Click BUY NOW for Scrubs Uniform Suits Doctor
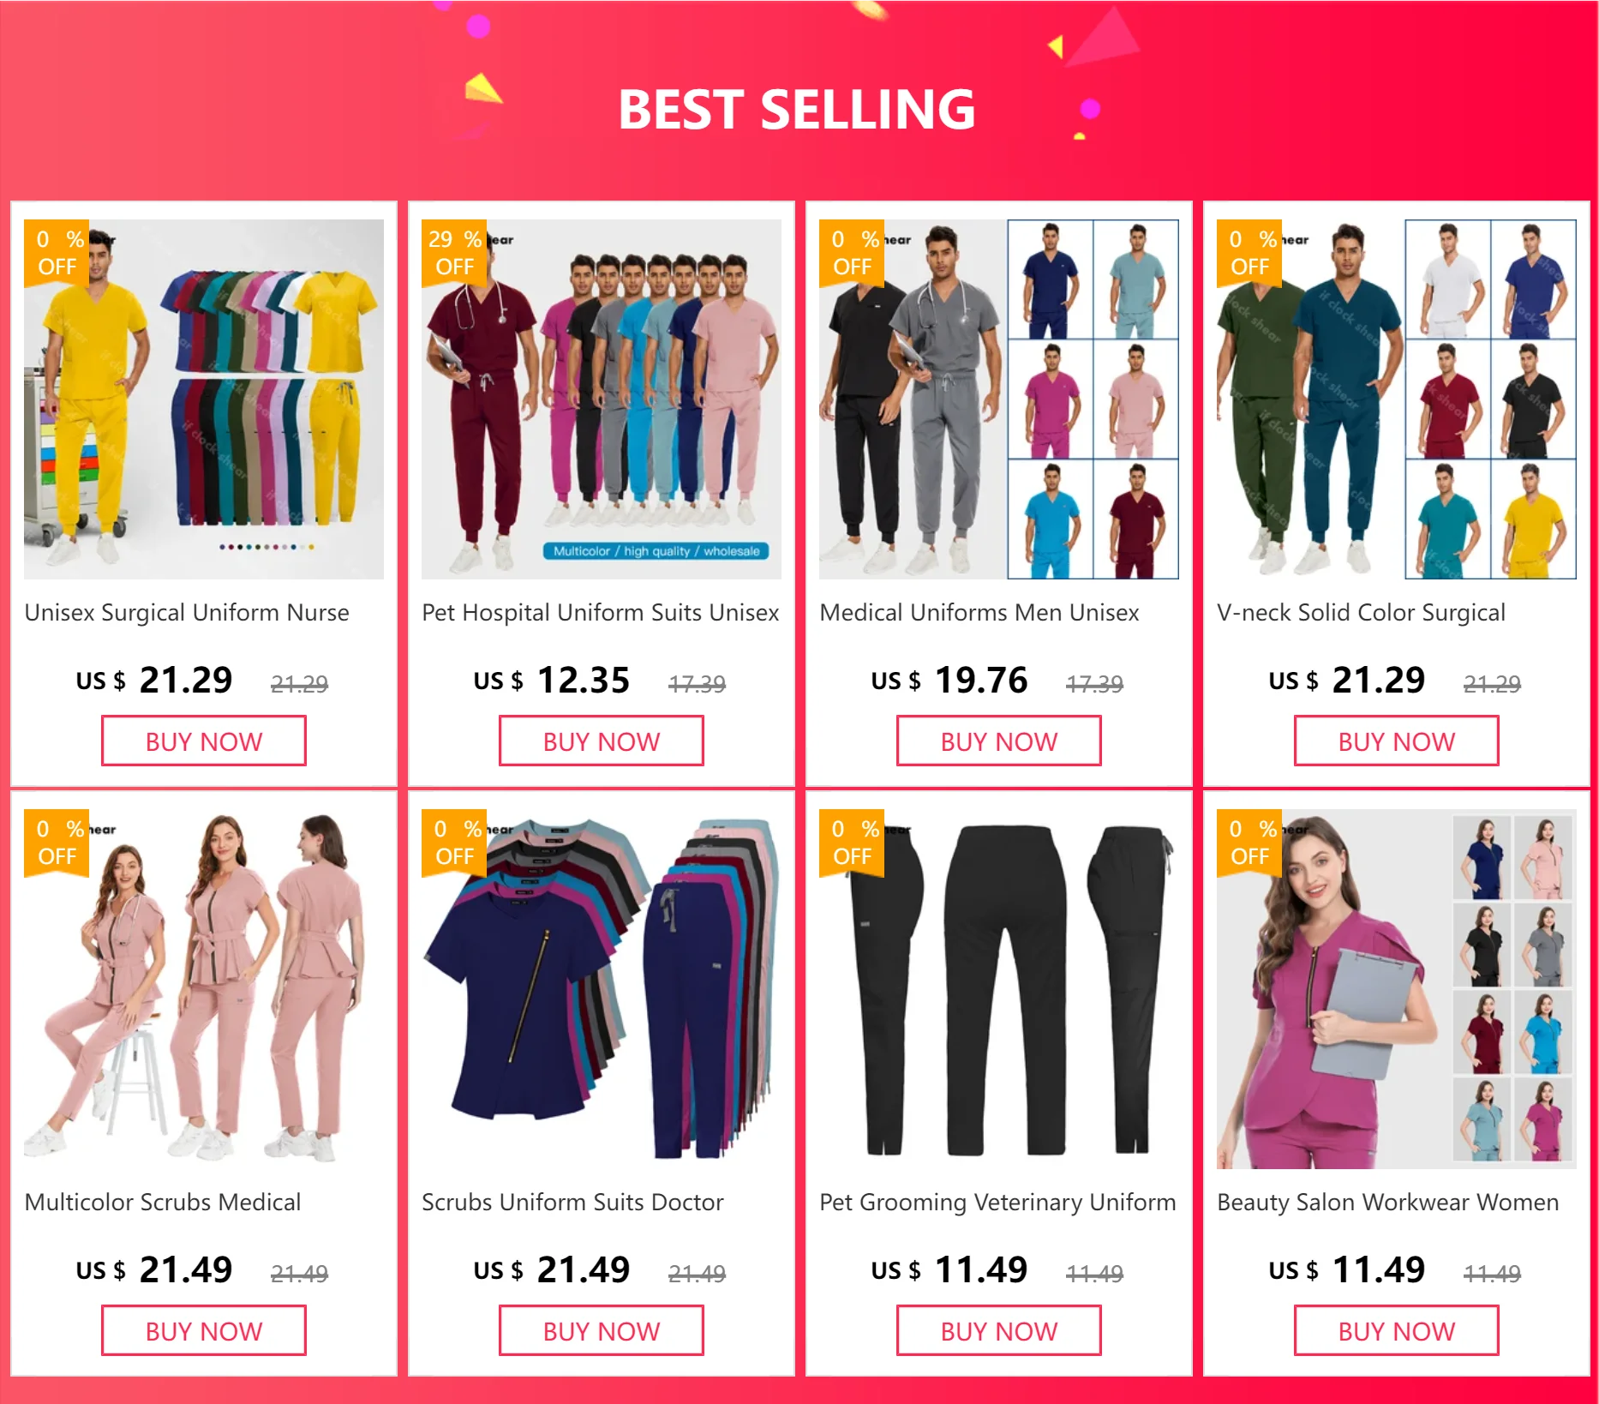 pyautogui.click(x=602, y=1331)
